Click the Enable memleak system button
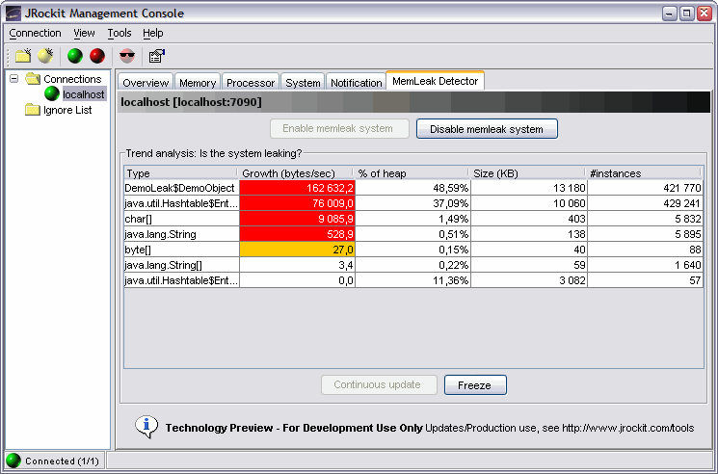This screenshot has width=718, height=474. (339, 128)
